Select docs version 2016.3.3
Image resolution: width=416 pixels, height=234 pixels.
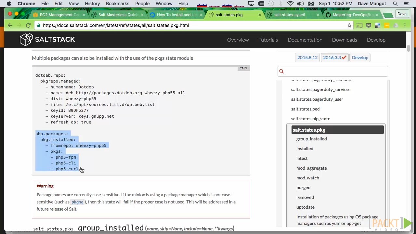(x=334, y=58)
